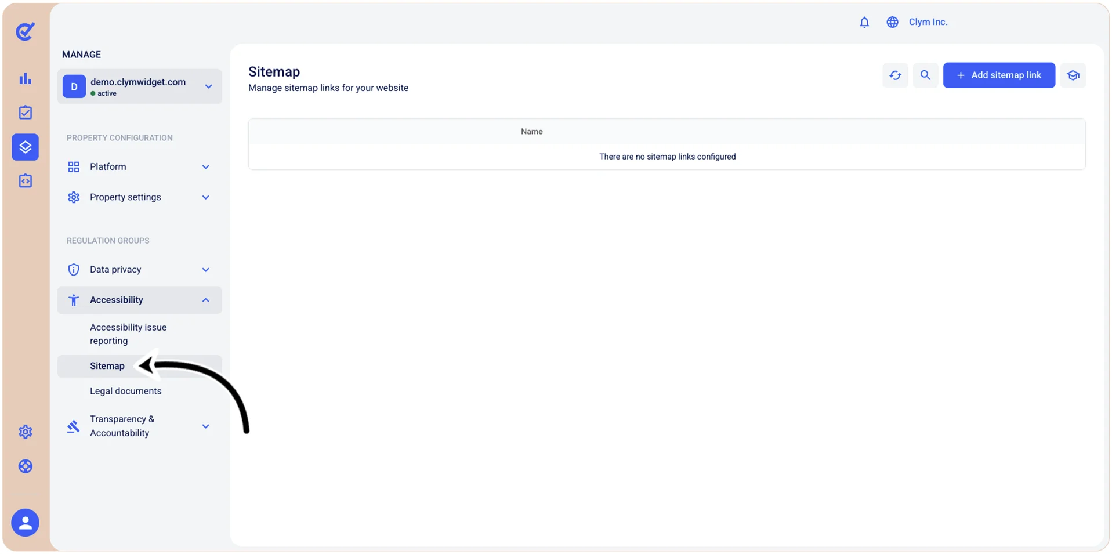Image resolution: width=1112 pixels, height=554 pixels.
Task: Open the Platform menu label
Action: point(108,167)
